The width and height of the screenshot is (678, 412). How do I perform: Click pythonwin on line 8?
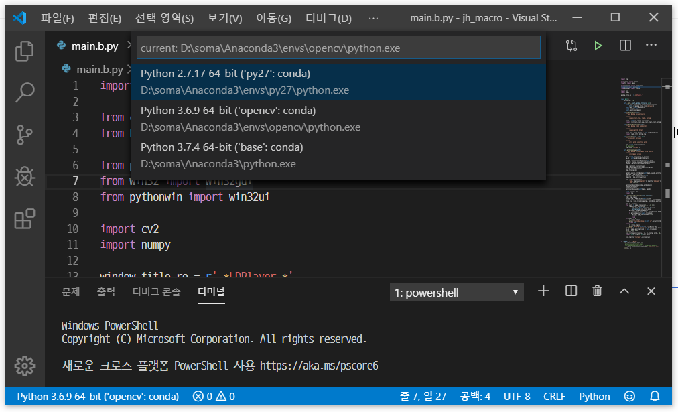(x=155, y=197)
